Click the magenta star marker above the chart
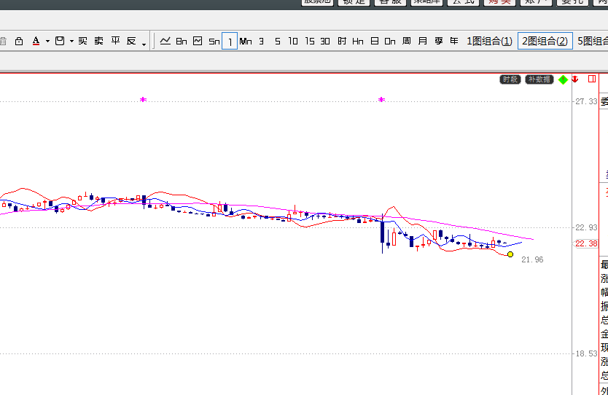The height and width of the screenshot is (395, 608). [x=143, y=99]
